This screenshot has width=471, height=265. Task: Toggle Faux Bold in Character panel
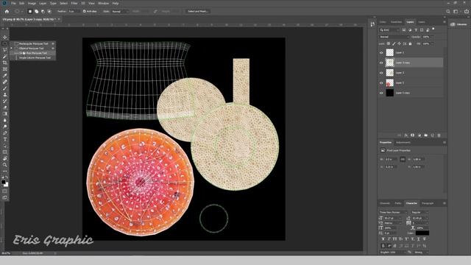click(x=383, y=239)
